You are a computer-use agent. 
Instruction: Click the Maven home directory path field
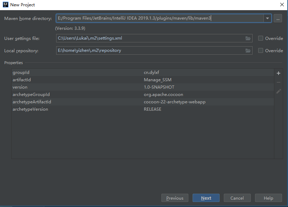(x=160, y=18)
